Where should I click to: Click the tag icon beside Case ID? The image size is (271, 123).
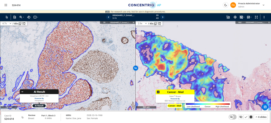click(x=23, y=117)
